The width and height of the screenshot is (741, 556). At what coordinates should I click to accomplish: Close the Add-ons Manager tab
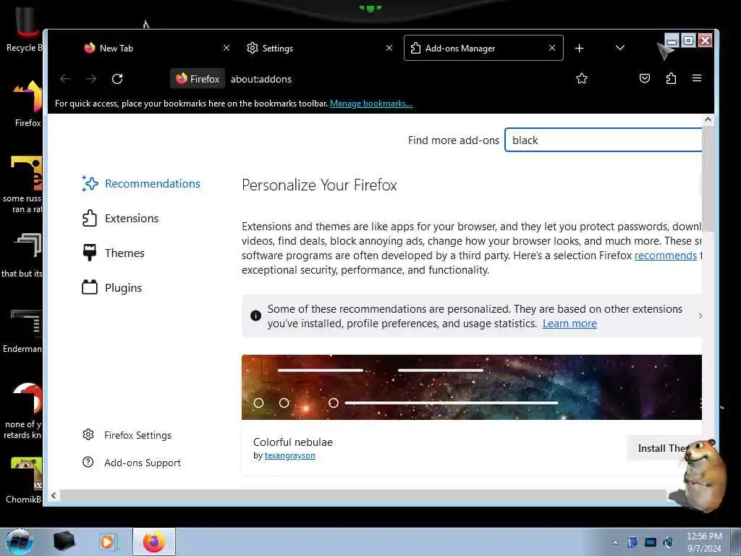tap(552, 48)
